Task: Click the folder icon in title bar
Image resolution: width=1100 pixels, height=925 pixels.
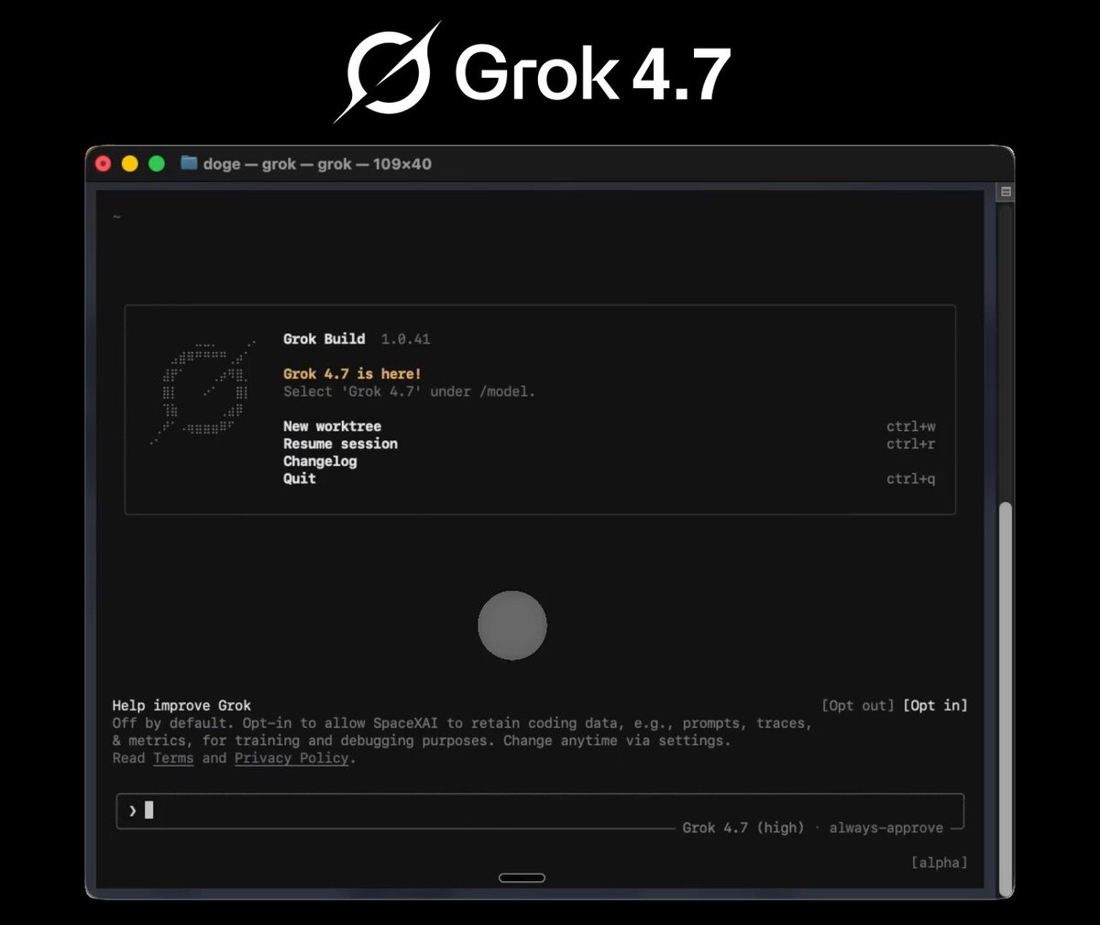Action: coord(189,163)
